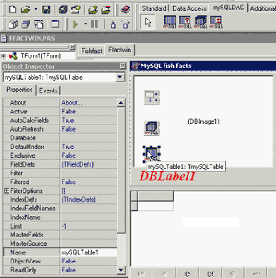Open the Ffactwin editor tab

(x=120, y=50)
